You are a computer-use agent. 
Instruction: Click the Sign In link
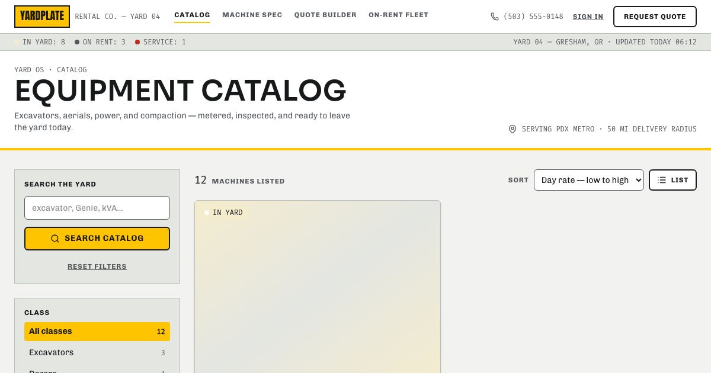[588, 17]
